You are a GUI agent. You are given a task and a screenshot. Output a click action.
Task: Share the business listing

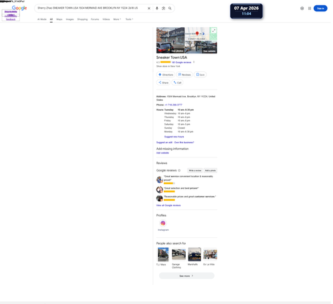pos(163,83)
